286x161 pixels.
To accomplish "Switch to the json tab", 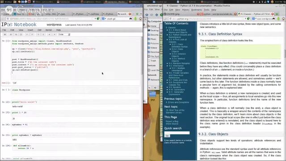I will (64, 14).
